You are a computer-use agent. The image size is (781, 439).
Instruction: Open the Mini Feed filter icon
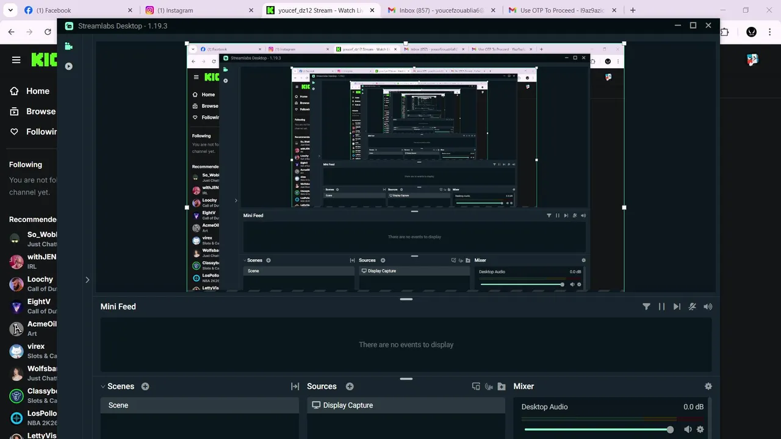(x=646, y=307)
